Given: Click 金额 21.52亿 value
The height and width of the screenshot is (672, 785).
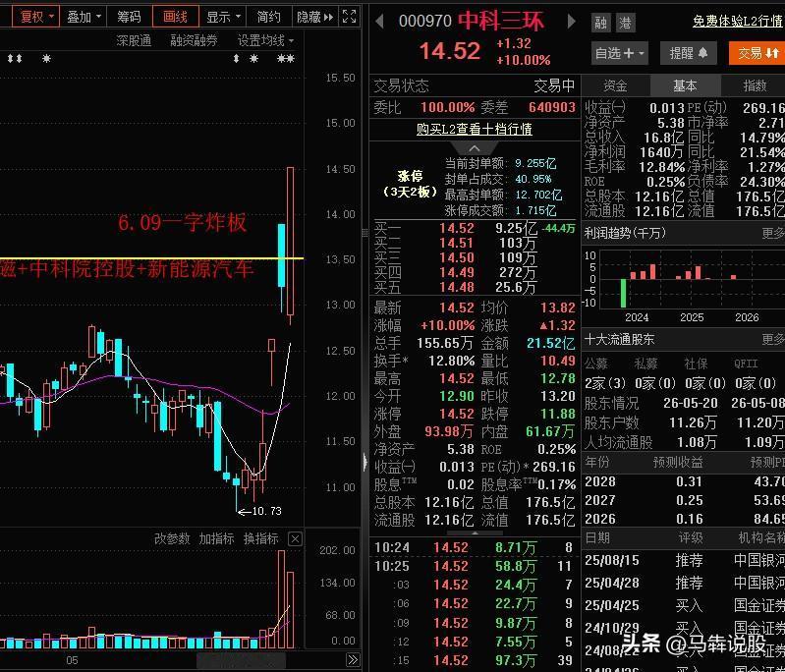Looking at the screenshot, I should (x=550, y=343).
